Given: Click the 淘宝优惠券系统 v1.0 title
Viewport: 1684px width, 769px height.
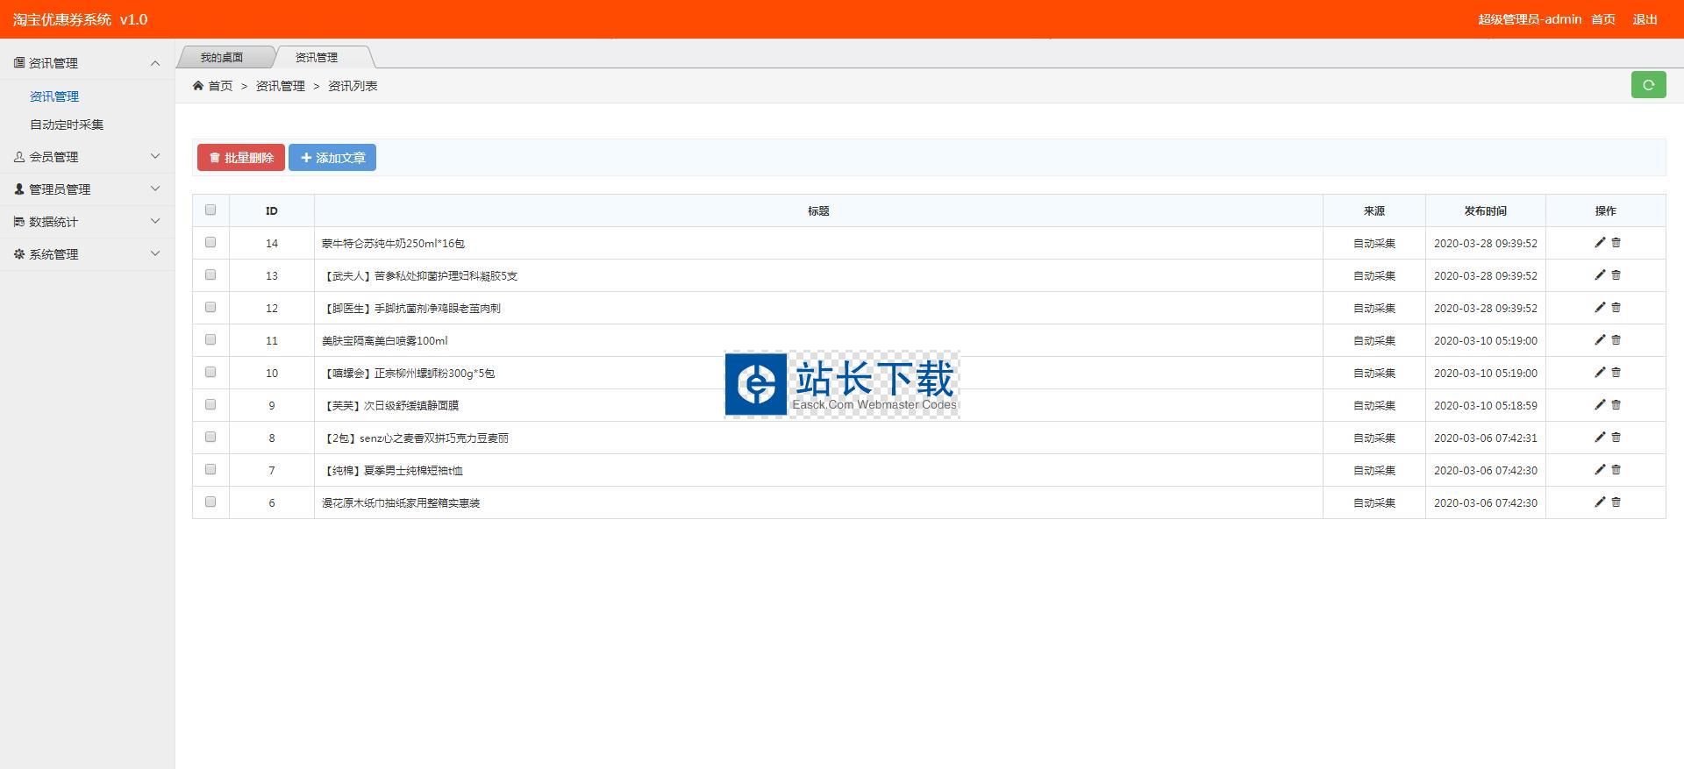Looking at the screenshot, I should (x=80, y=19).
